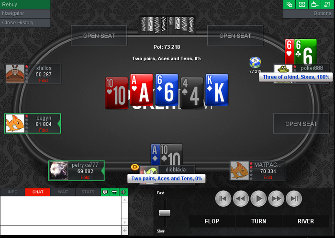Click the chat message input field

tap(61, 230)
